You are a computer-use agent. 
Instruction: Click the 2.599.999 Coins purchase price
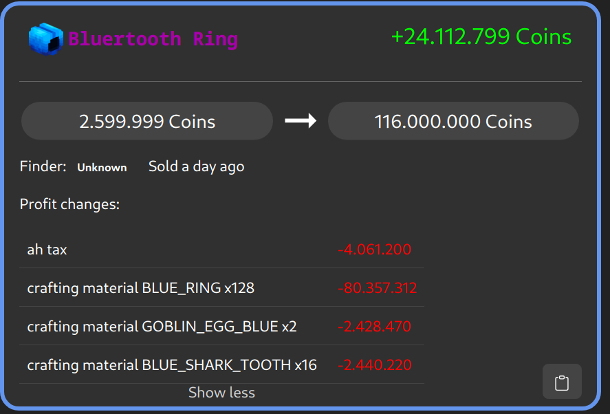pyautogui.click(x=147, y=122)
